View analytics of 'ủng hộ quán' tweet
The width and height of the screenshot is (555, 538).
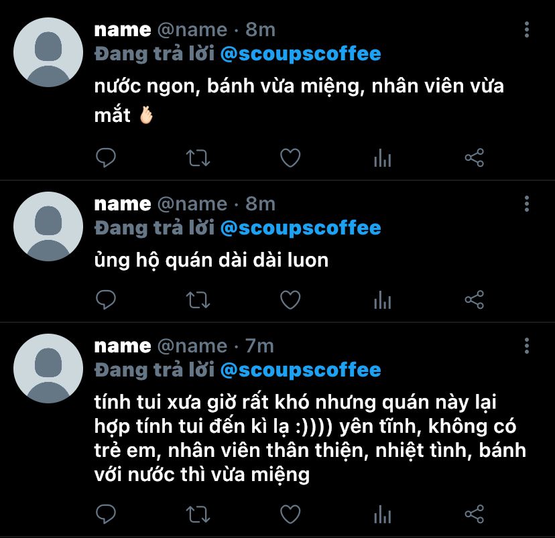[x=382, y=300]
